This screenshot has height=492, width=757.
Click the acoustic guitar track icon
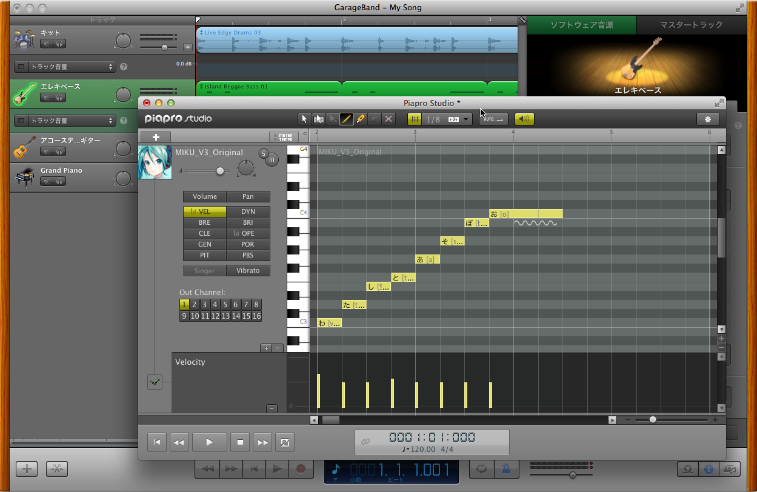tap(24, 147)
